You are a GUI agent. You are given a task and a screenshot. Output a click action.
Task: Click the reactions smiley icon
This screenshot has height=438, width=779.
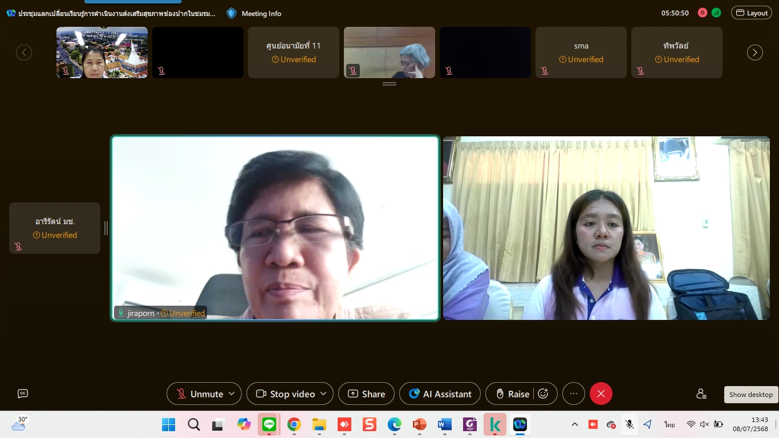pos(543,394)
